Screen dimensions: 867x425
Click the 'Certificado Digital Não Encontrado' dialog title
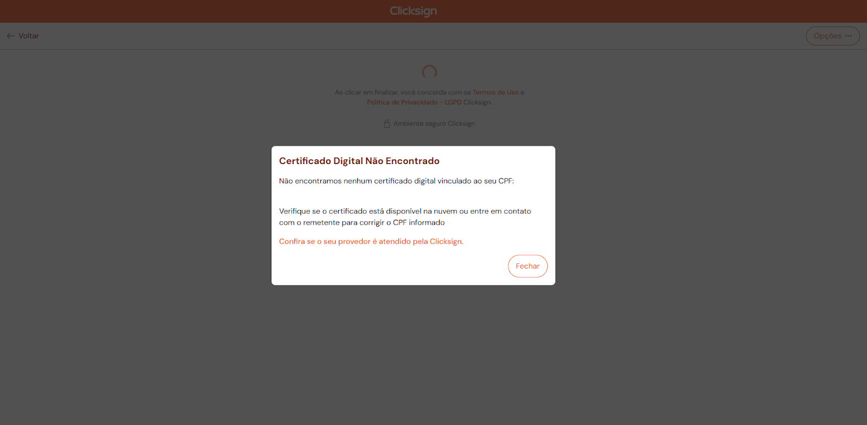point(359,161)
